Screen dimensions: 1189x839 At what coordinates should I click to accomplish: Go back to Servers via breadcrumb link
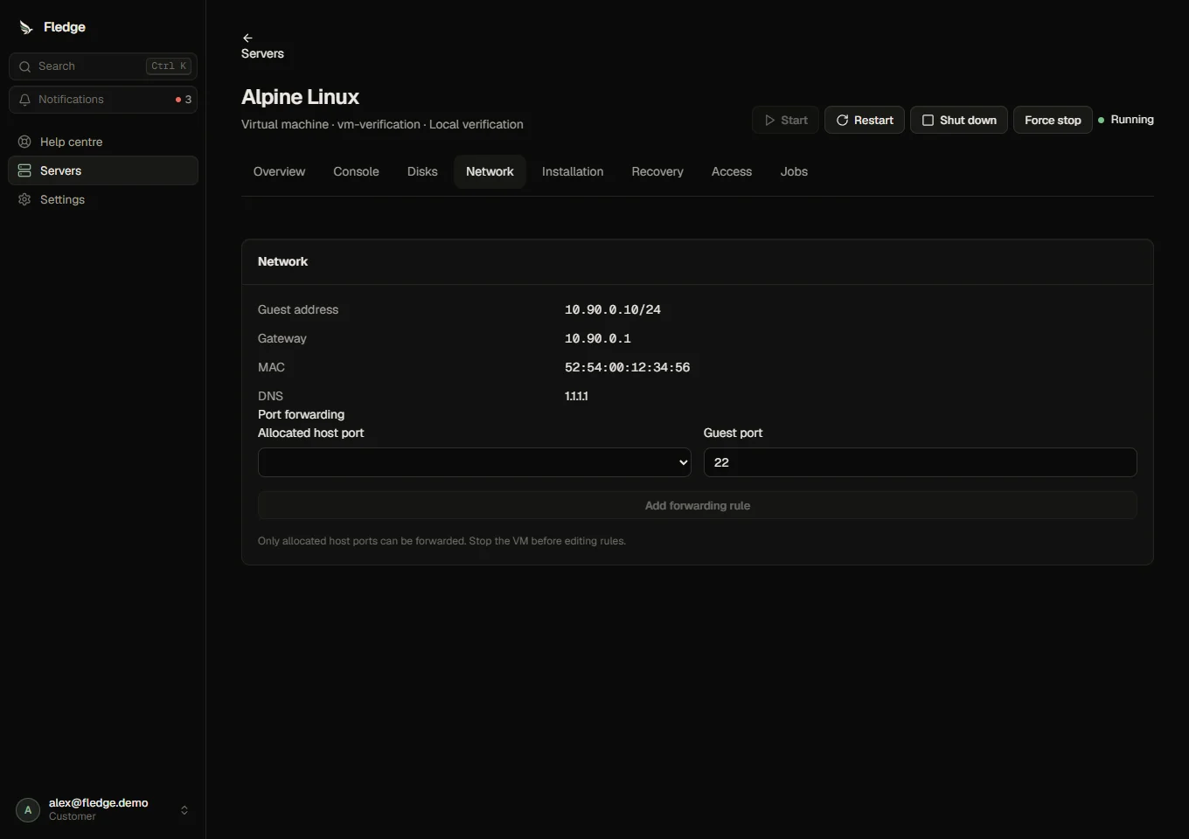point(262,53)
